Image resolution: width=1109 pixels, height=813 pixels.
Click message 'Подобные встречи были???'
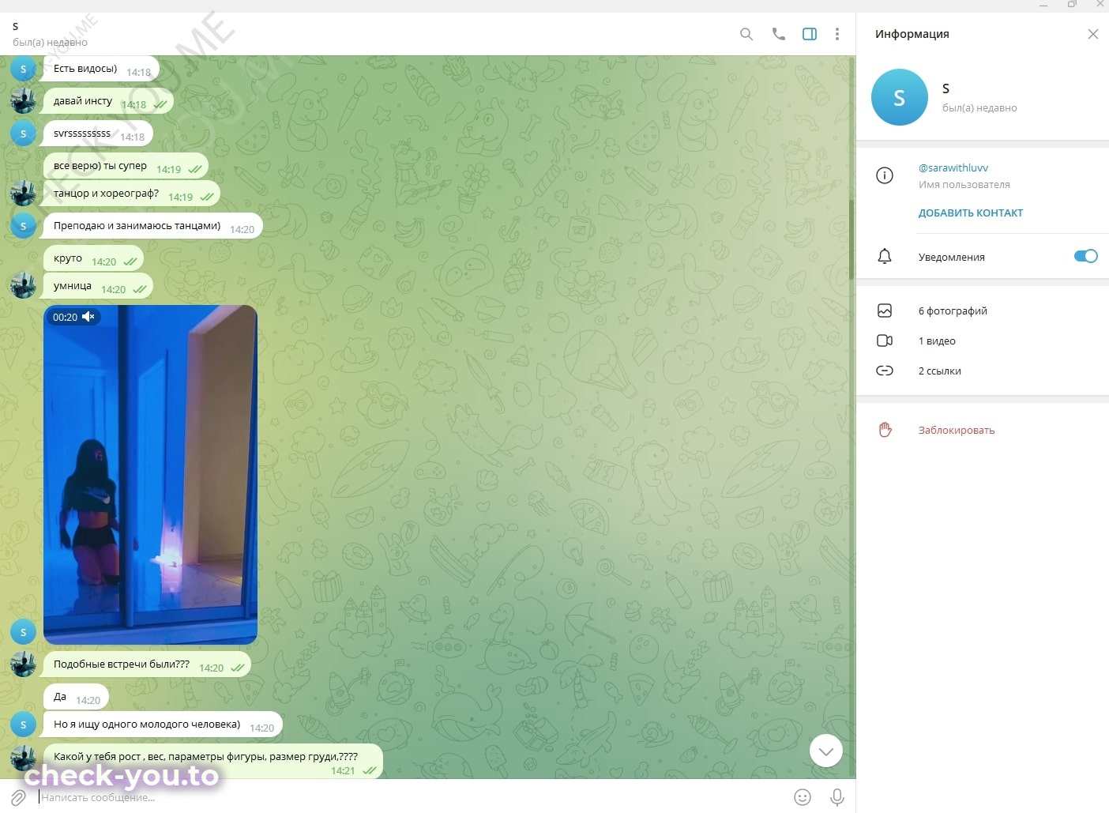pos(147,664)
